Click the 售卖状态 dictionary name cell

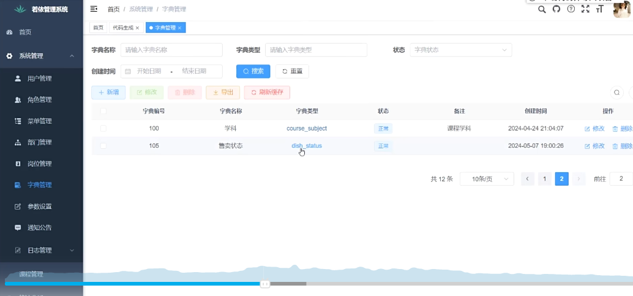[231, 146]
